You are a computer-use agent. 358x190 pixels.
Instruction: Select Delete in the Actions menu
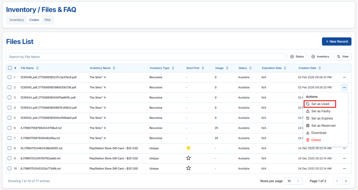point(316,140)
